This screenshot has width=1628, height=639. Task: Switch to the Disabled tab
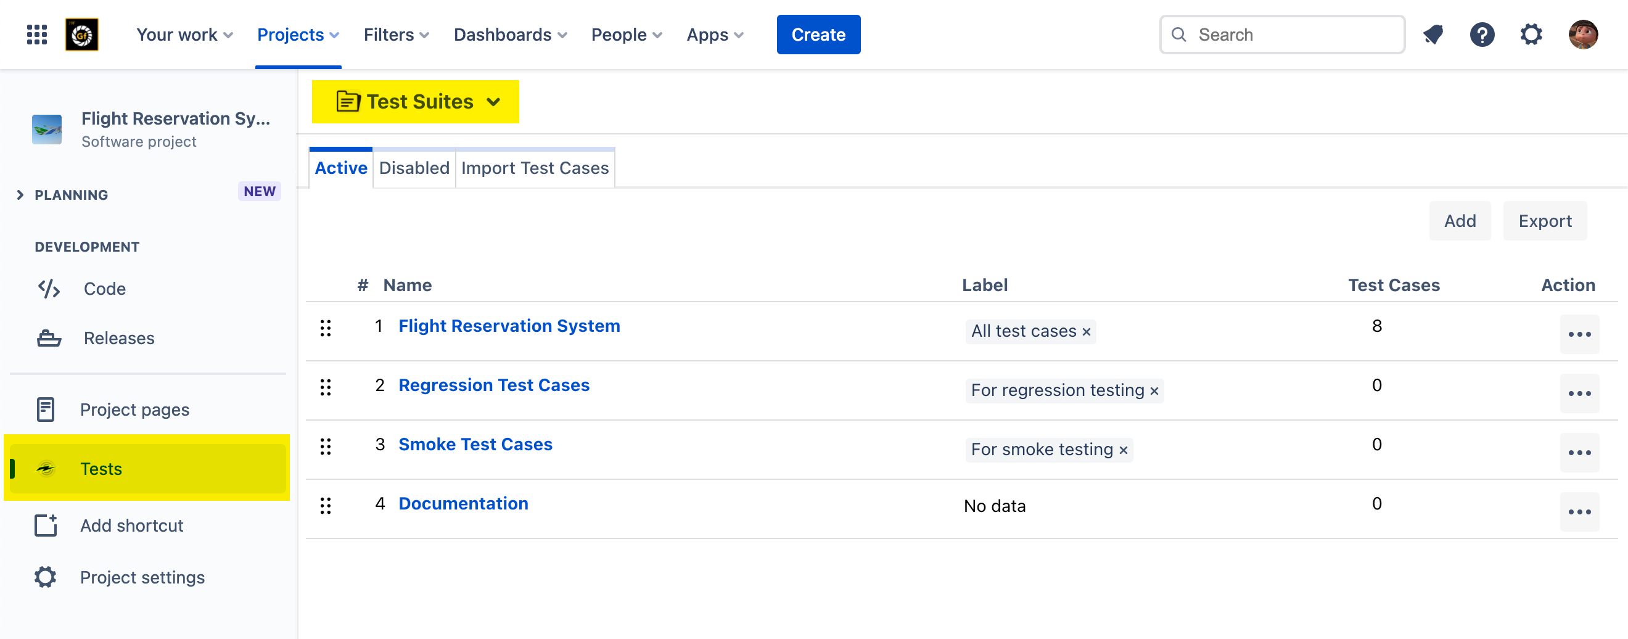[414, 168]
